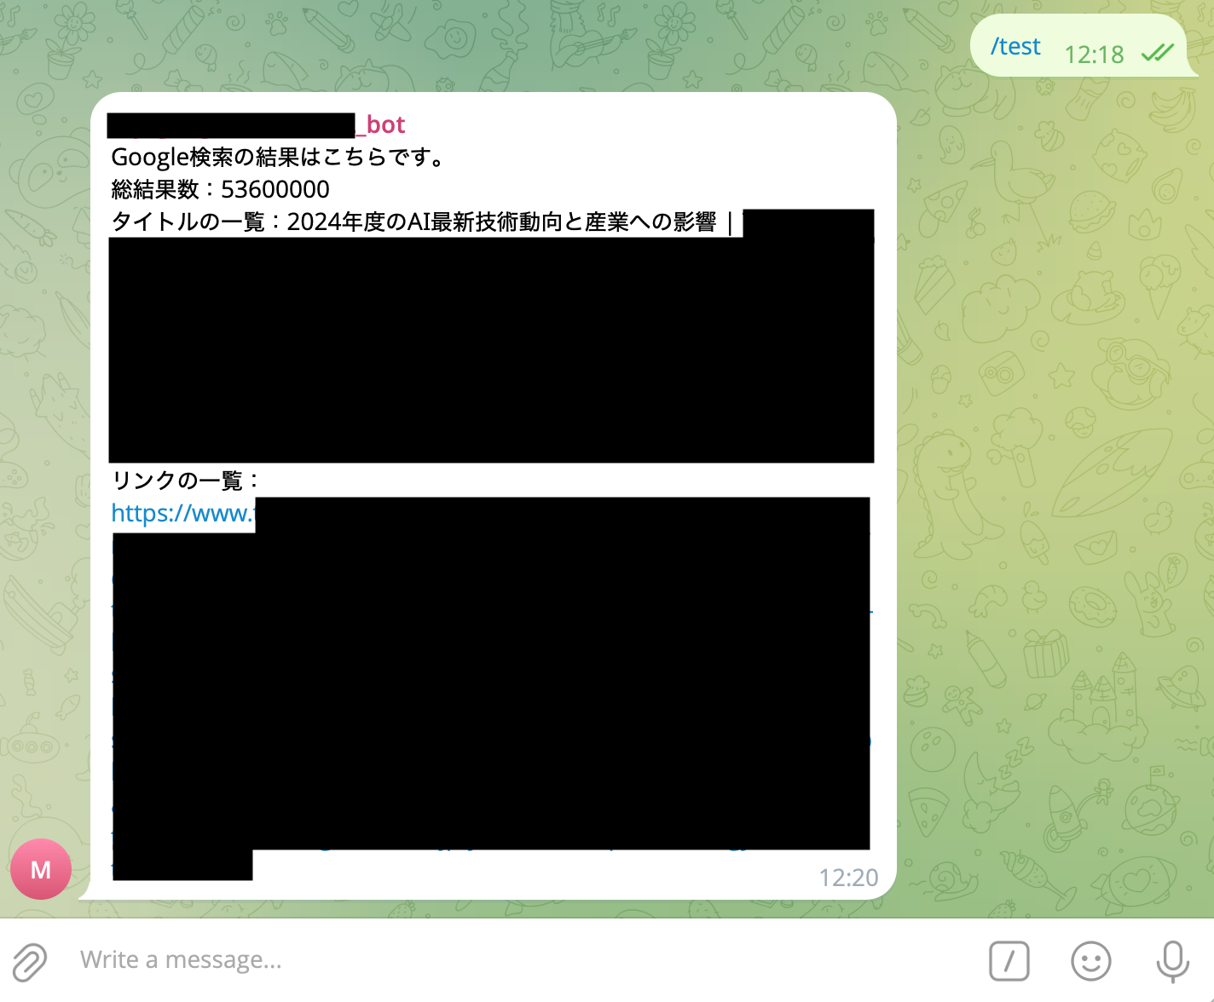
Task: Start voice recording with microphone icon
Action: 1172,961
